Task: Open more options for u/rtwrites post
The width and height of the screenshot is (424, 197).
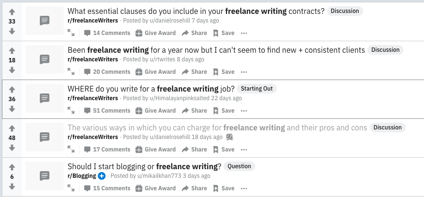Action: (244, 72)
